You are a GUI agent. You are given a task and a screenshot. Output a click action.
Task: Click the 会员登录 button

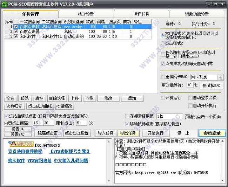pyautogui.click(x=212, y=133)
